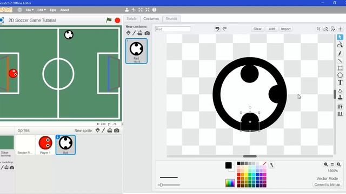Choose the Pencil tool
Screen dimensions: 346x194
click(340, 53)
